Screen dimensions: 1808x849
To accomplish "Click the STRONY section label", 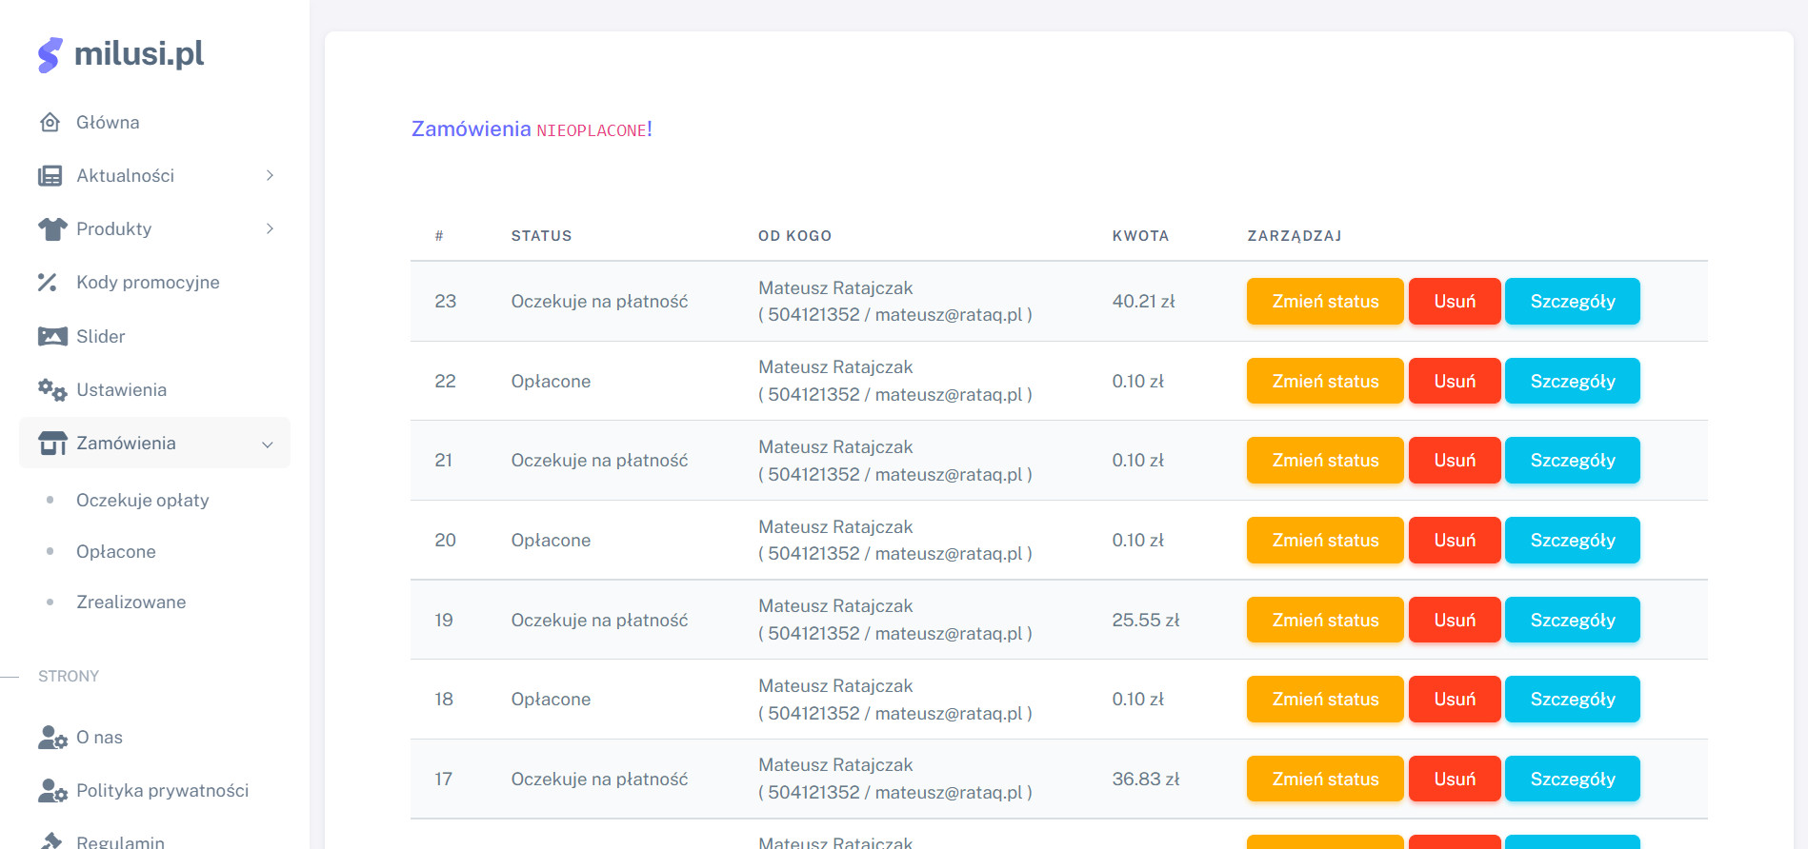I will (69, 676).
